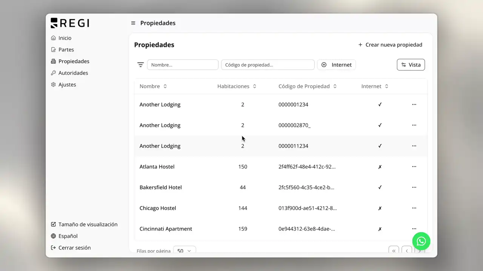Toggle Internet mark for the first Another Lodging
This screenshot has width=483, height=271.
(x=380, y=104)
